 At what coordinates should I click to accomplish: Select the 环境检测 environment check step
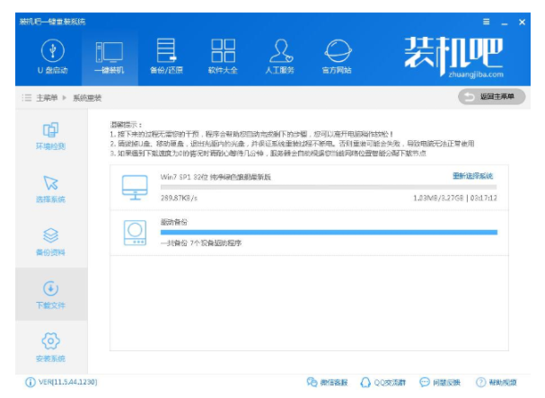[51, 137]
